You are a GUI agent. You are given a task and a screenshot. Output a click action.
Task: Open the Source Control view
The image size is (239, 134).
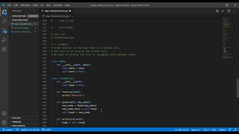(4, 31)
